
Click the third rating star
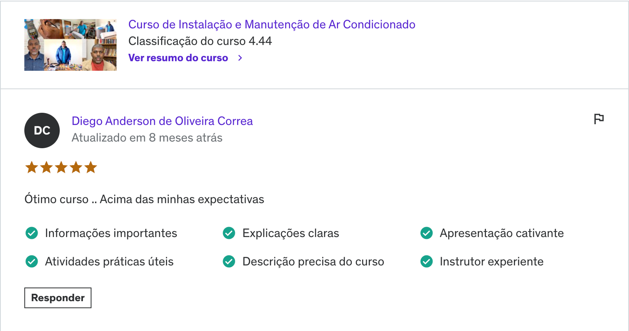point(61,167)
